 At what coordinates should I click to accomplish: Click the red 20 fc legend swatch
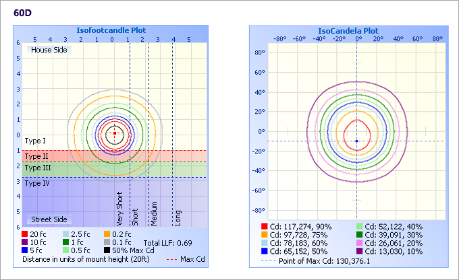click(26, 234)
